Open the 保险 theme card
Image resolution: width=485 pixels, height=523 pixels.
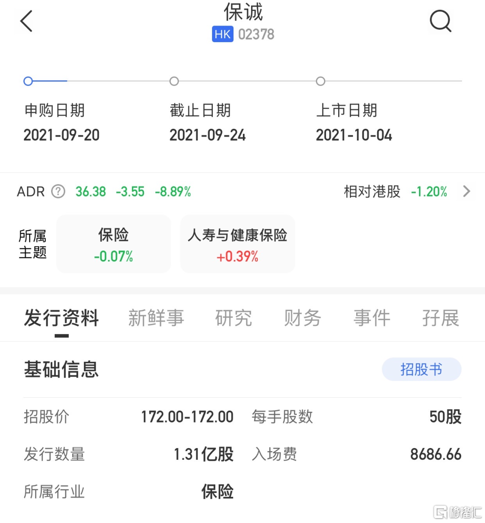pyautogui.click(x=114, y=244)
